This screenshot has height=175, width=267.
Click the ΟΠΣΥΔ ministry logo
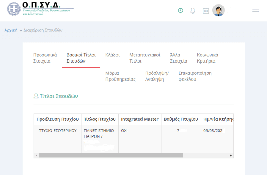click(40, 9)
